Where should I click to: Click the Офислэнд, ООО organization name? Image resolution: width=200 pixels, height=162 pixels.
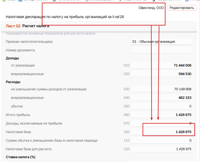click(x=151, y=8)
